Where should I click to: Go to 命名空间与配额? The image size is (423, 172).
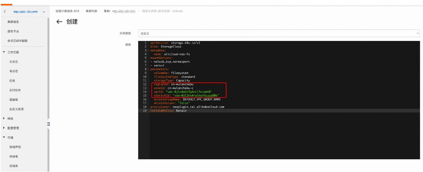17,41
